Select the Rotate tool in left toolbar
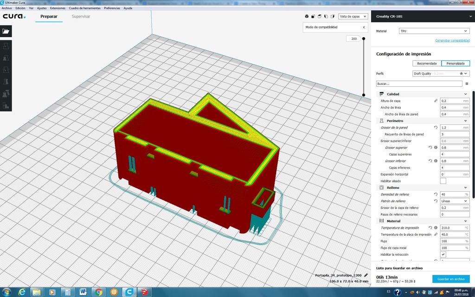 point(6,70)
